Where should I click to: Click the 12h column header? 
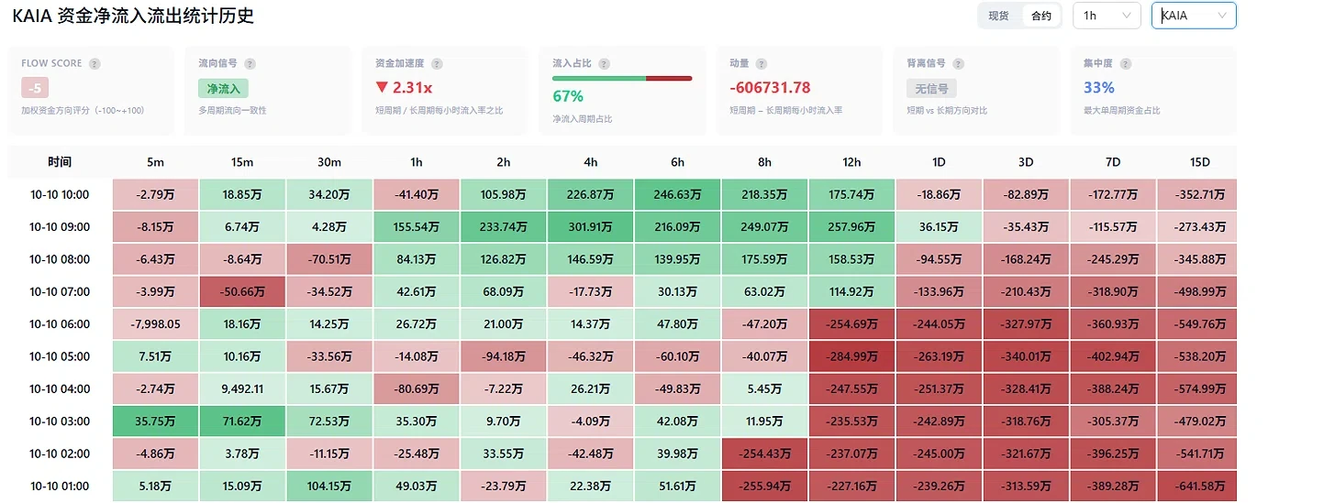(851, 162)
